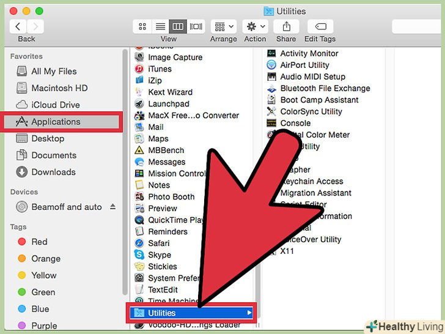Select the Red tag

coord(32,242)
